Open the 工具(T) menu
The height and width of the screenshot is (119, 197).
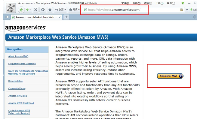coord(160,3)
